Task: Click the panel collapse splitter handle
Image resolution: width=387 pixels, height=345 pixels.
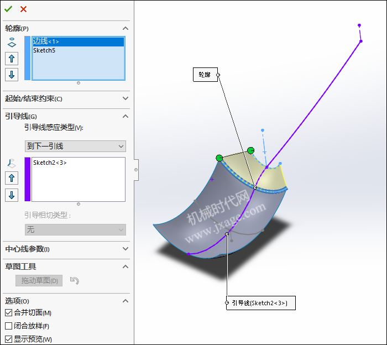Action: 136,170
